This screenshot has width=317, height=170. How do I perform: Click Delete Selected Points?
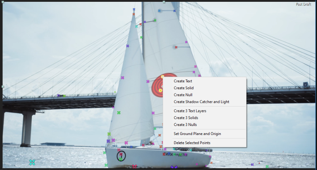(x=192, y=143)
